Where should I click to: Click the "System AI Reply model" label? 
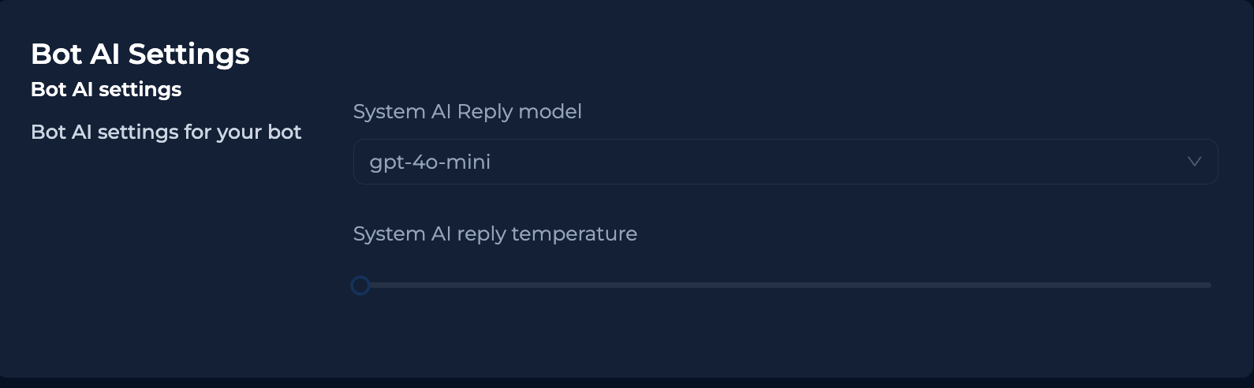pos(467,112)
